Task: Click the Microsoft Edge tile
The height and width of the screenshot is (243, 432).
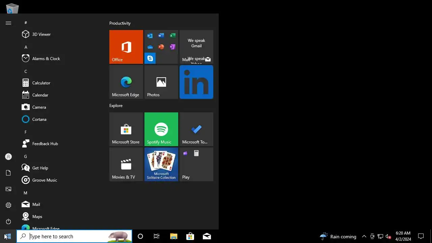Action: [x=126, y=82]
